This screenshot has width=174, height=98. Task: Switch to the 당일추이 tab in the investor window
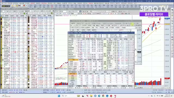point(73,23)
